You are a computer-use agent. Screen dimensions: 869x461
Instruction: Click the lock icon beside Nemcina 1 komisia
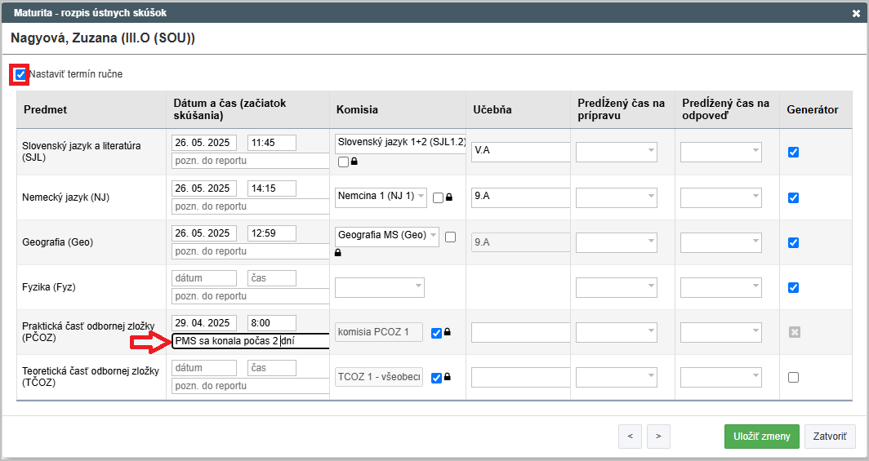pyautogui.click(x=449, y=197)
